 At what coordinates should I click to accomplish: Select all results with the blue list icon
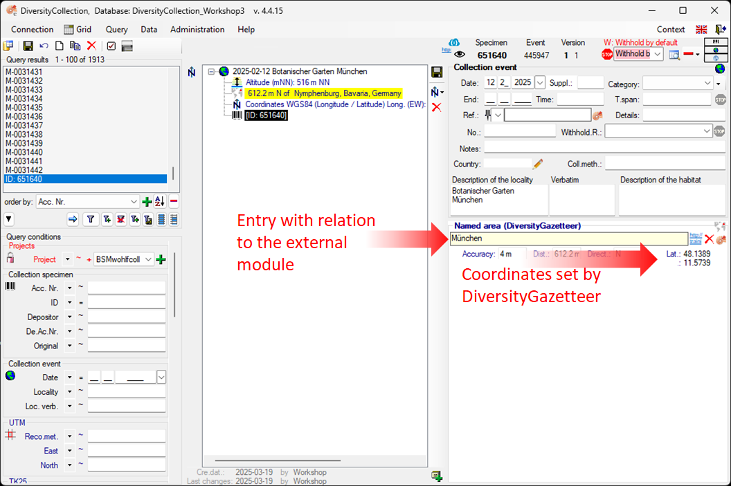point(161,219)
